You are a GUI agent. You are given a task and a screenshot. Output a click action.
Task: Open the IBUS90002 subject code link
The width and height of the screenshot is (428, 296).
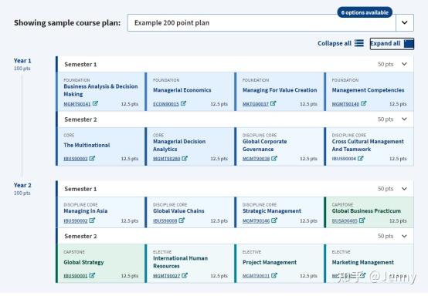pos(76,220)
